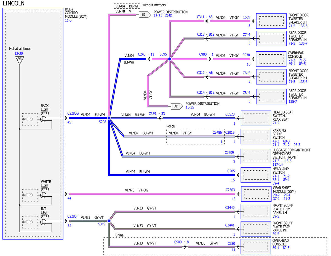Select the Front Scuff Plate RH component box
This screenshot has width=331, height=256.
coord(256,229)
